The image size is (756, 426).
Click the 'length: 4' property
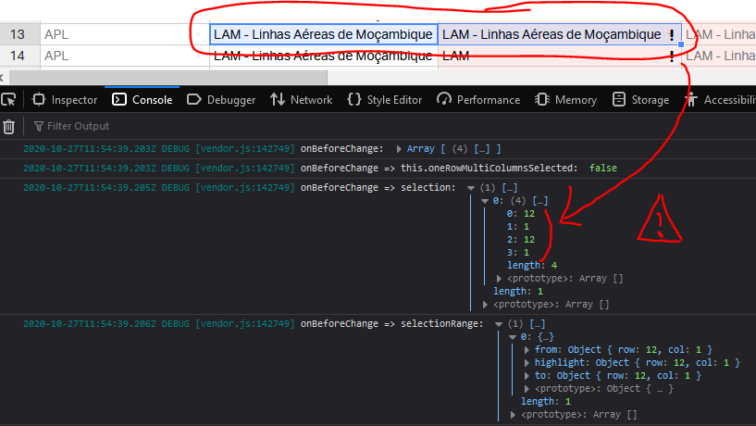[532, 266]
